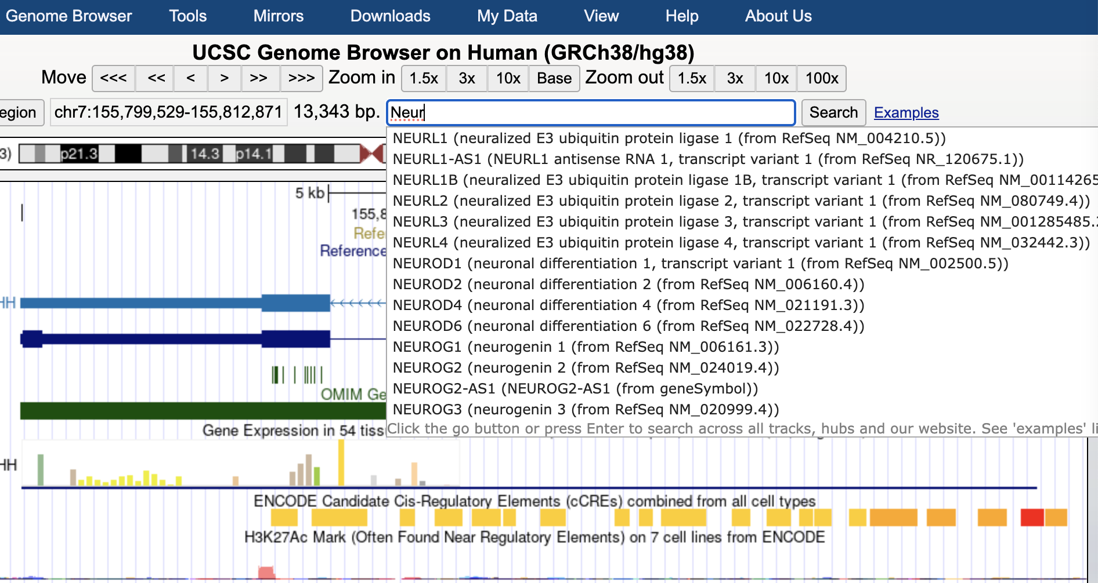Choose NEUROG2 neurogenin 2 suggestion
This screenshot has height=583, width=1098.
(586, 368)
